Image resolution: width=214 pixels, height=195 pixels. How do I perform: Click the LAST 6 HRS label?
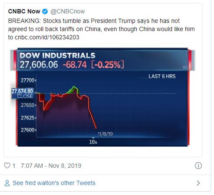point(162,77)
